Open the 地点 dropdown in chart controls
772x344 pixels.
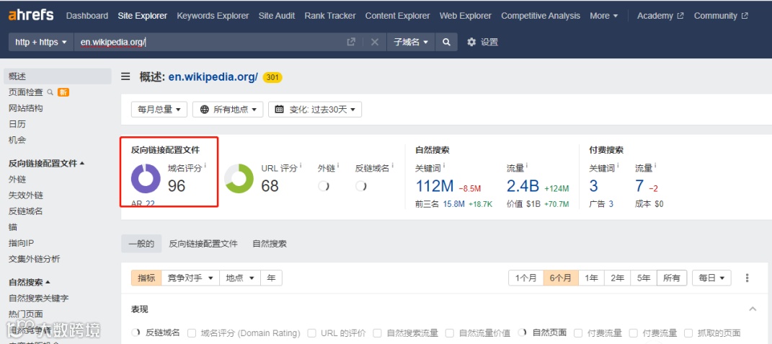[x=240, y=278]
